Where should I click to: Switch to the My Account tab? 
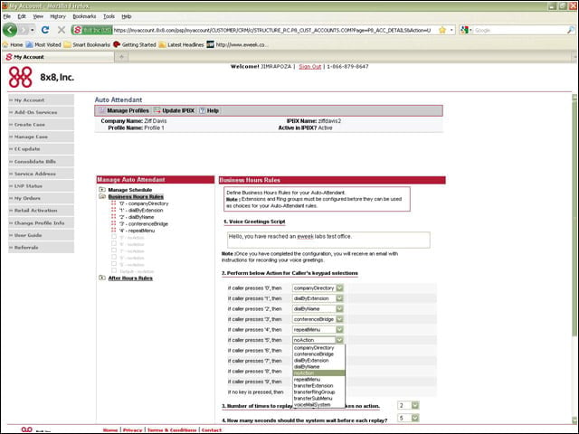[58, 57]
